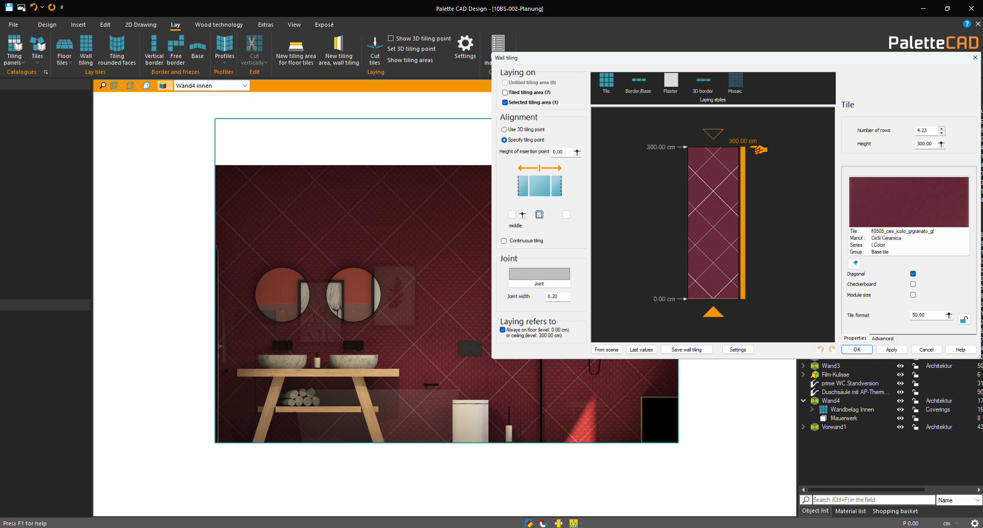Expand the Wandbelag Innen tree item

tap(812, 409)
